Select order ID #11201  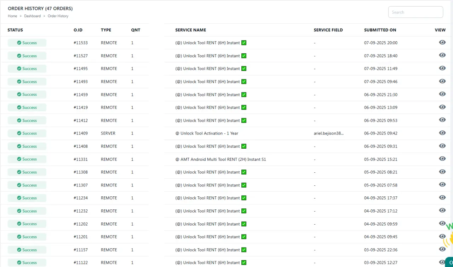click(x=81, y=237)
